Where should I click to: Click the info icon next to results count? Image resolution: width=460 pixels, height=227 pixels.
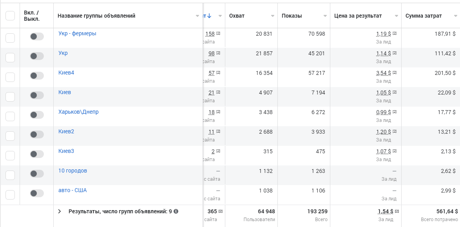176,211
